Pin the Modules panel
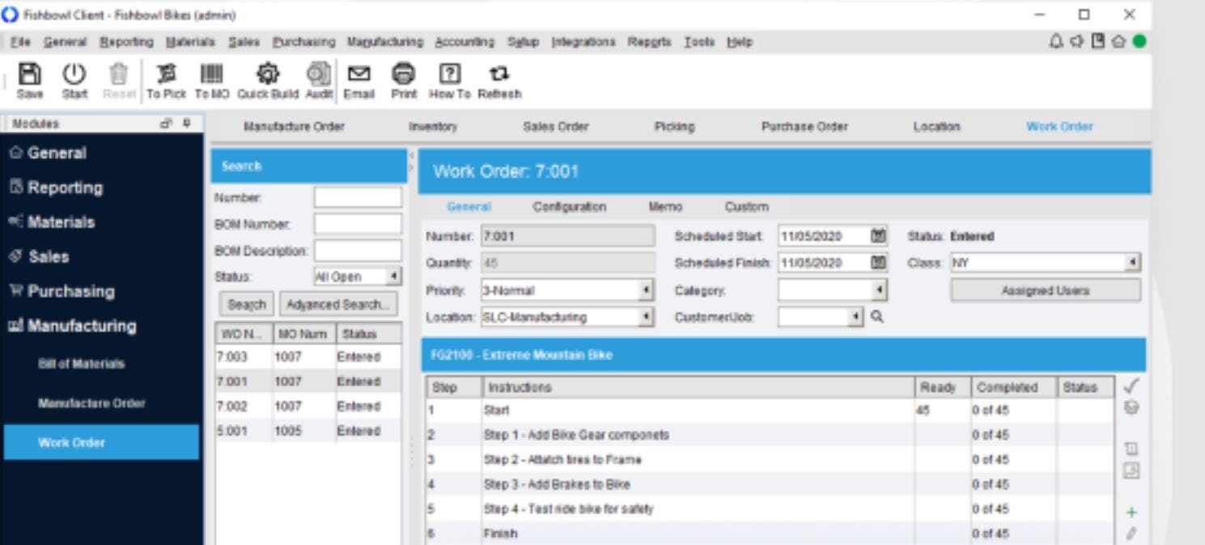 click(188, 124)
